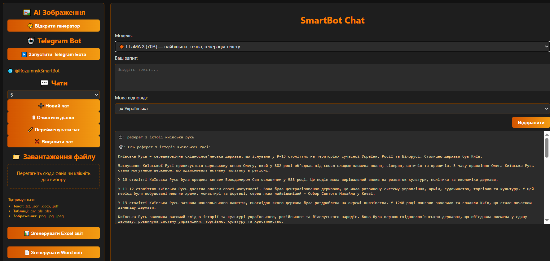Open the Мова відповіді dropdown set to Українська

[x=332, y=109]
